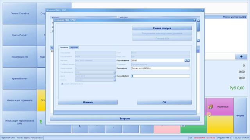Click the Приложение field with Z-отчет text
Viewport: 250px width, 140px height.
click(x=161, y=68)
